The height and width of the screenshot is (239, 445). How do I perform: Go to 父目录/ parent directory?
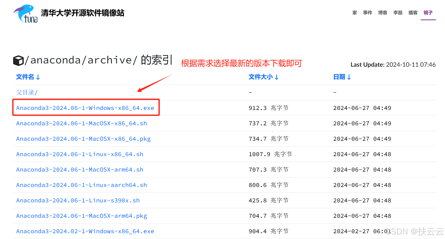(27, 92)
